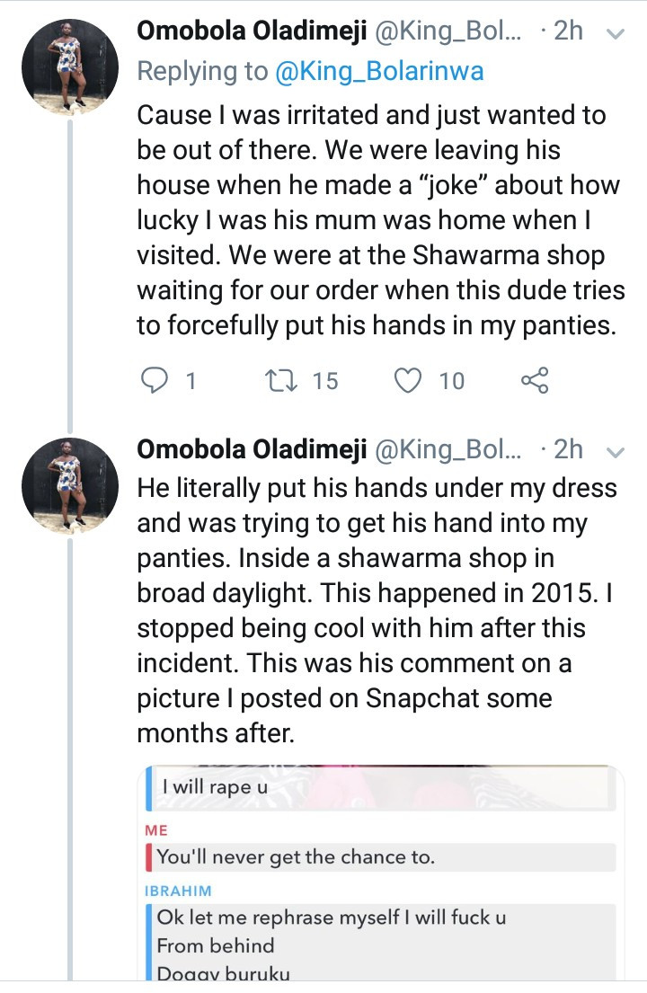The image size is (647, 993).
Task: Share the first tweet
Action: (x=534, y=381)
